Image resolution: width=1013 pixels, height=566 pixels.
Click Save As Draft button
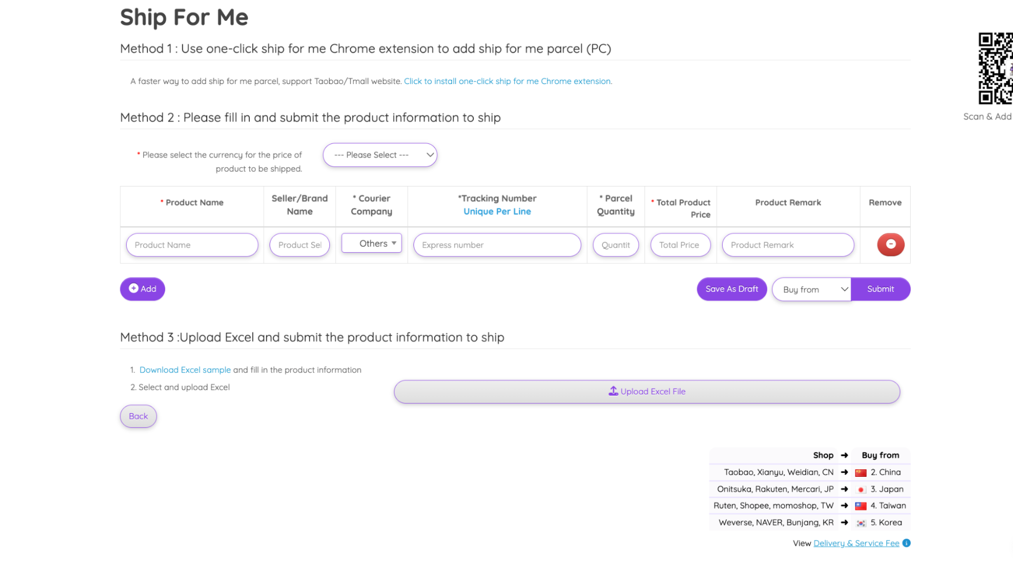731,289
